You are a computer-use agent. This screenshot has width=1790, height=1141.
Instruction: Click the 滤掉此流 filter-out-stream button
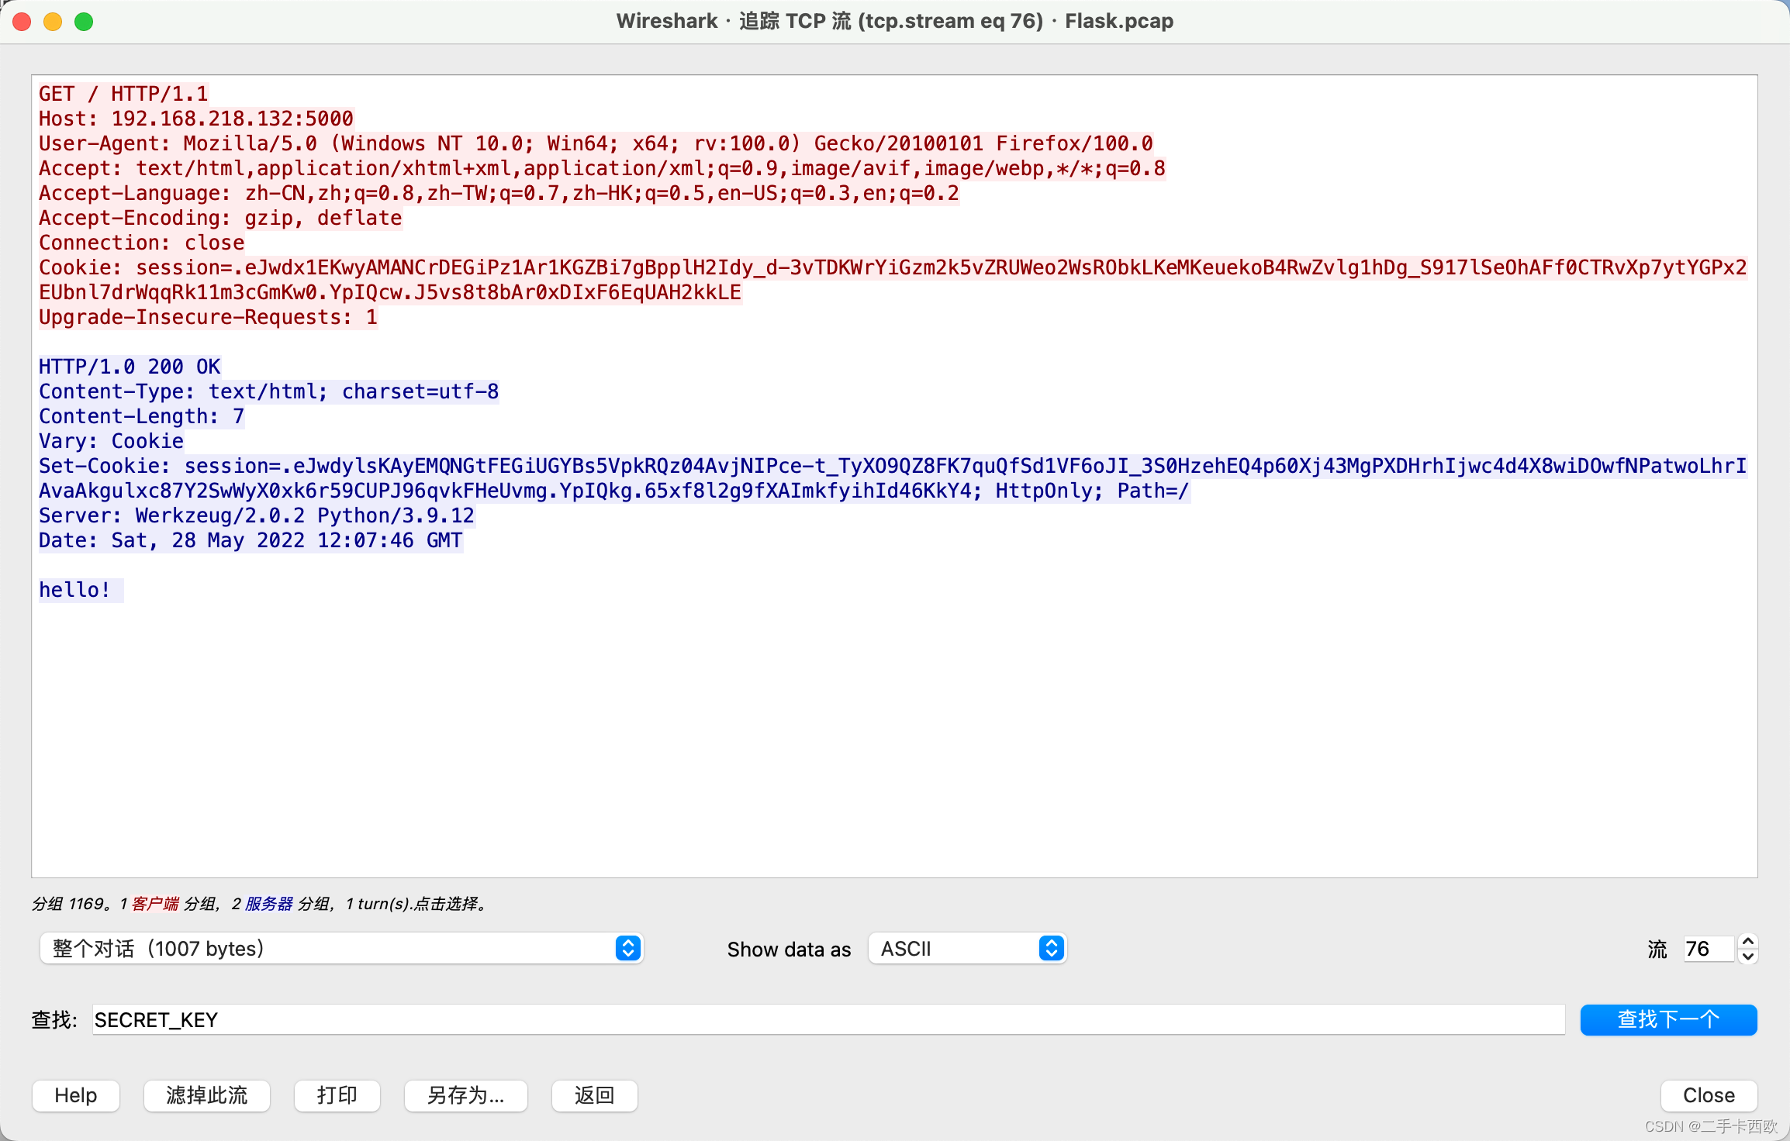click(x=206, y=1095)
